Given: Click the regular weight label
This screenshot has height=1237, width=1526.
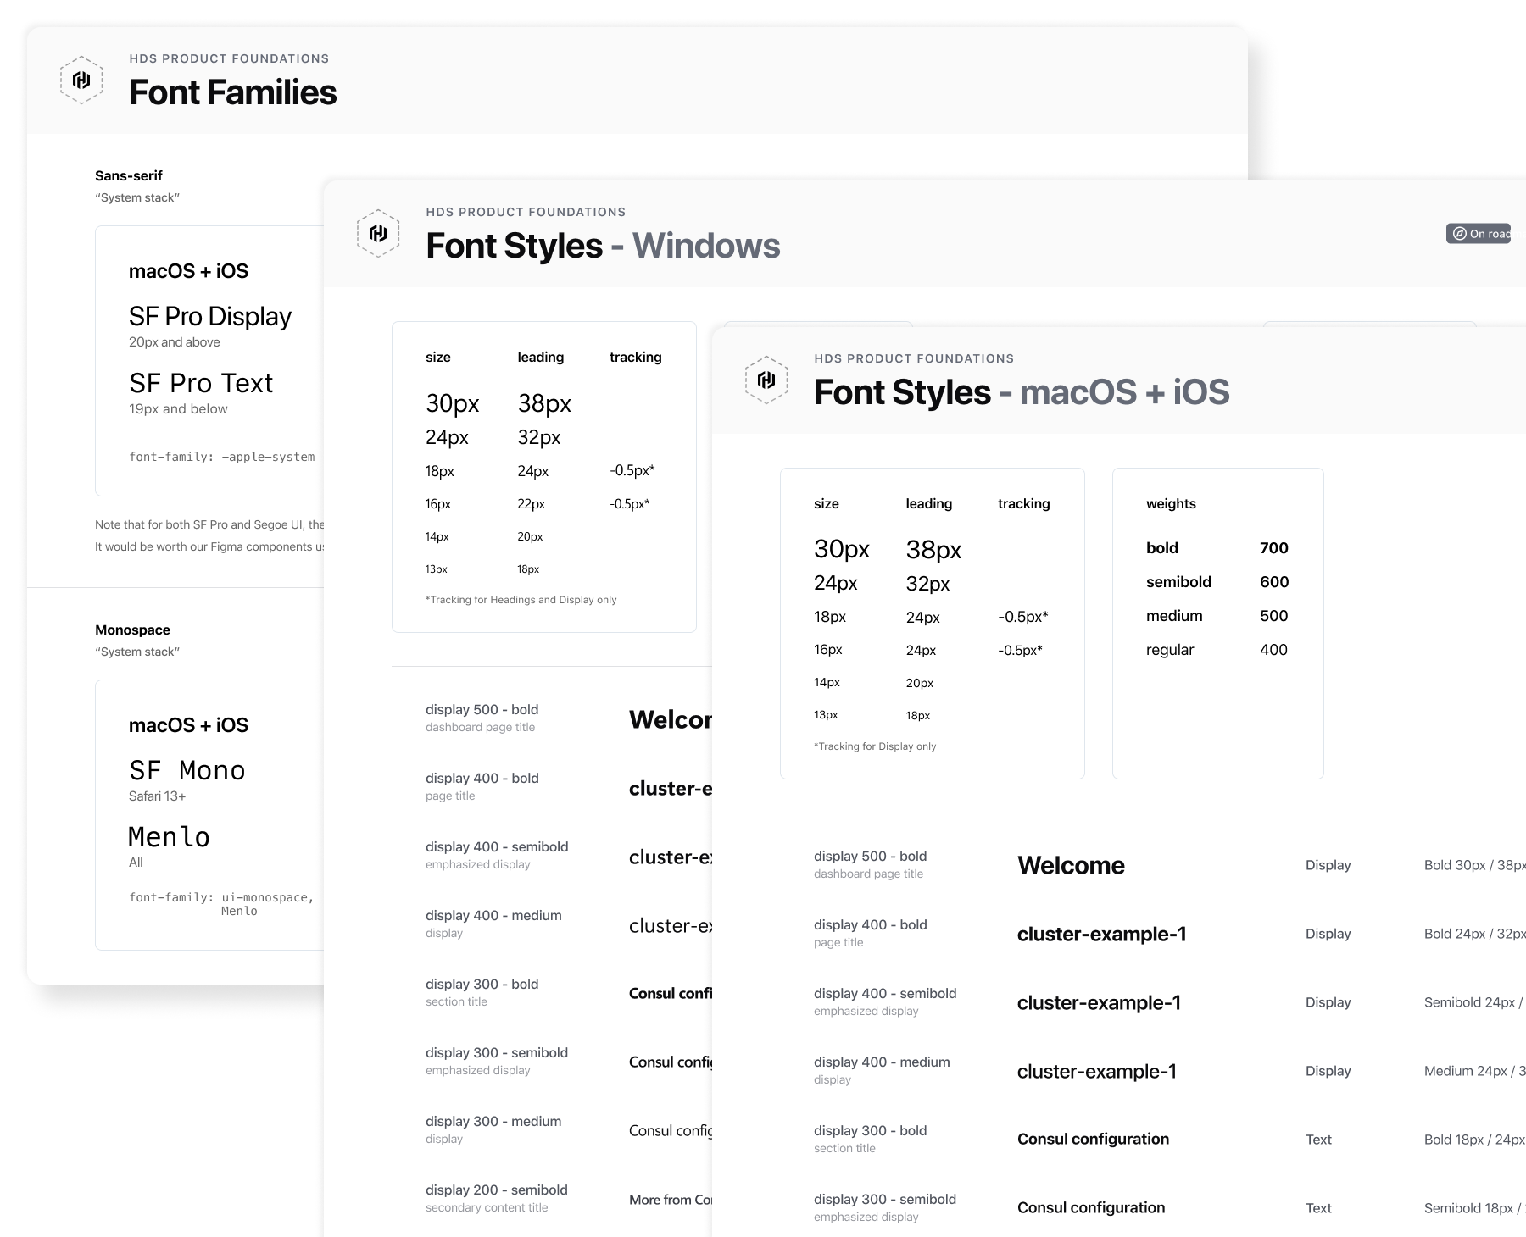Looking at the screenshot, I should pyautogui.click(x=1170, y=650).
